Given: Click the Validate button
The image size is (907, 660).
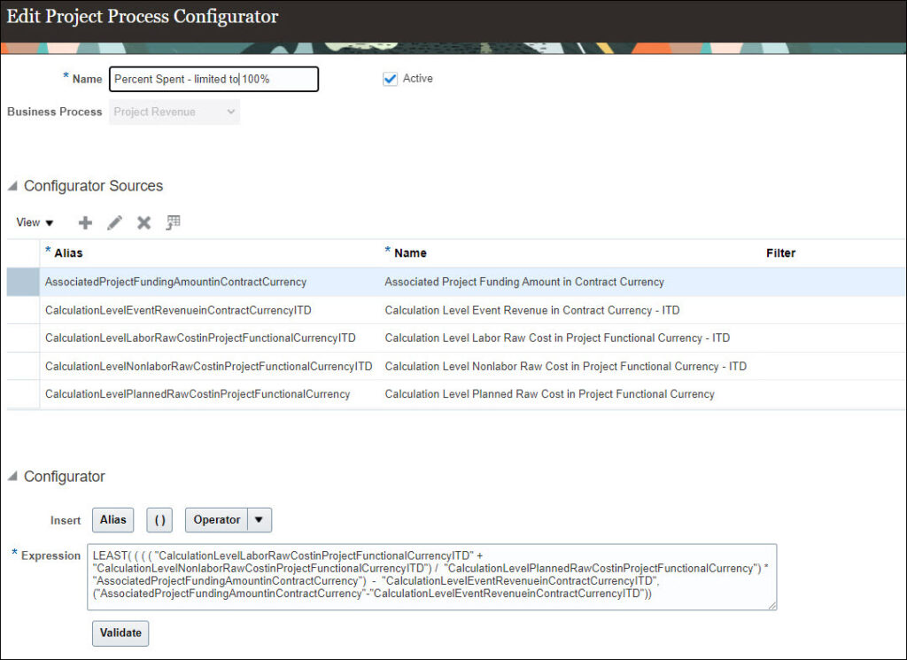Looking at the screenshot, I should [120, 633].
